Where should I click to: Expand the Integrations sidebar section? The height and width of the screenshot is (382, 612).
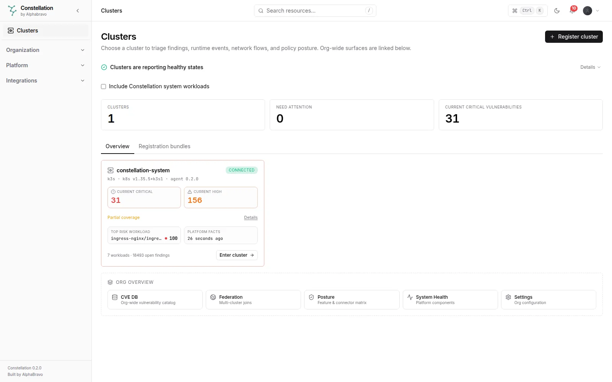tap(46, 81)
